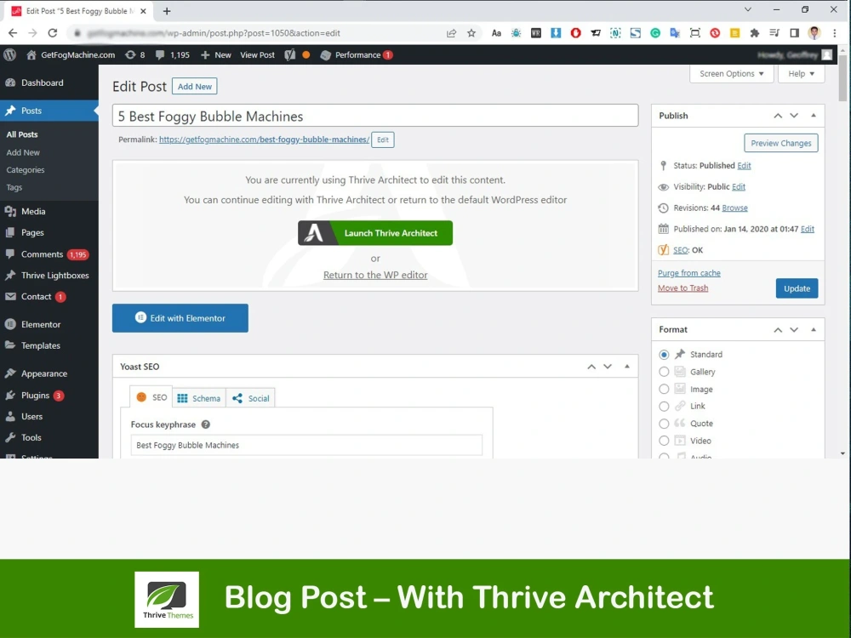
Task: Move the Yoast SEO panel up
Action: tap(591, 367)
